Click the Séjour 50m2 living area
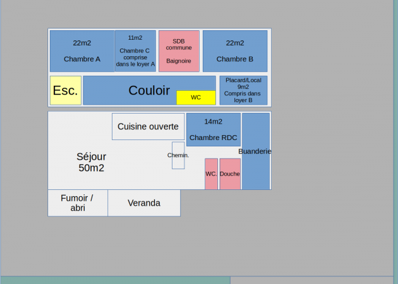 pos(92,162)
